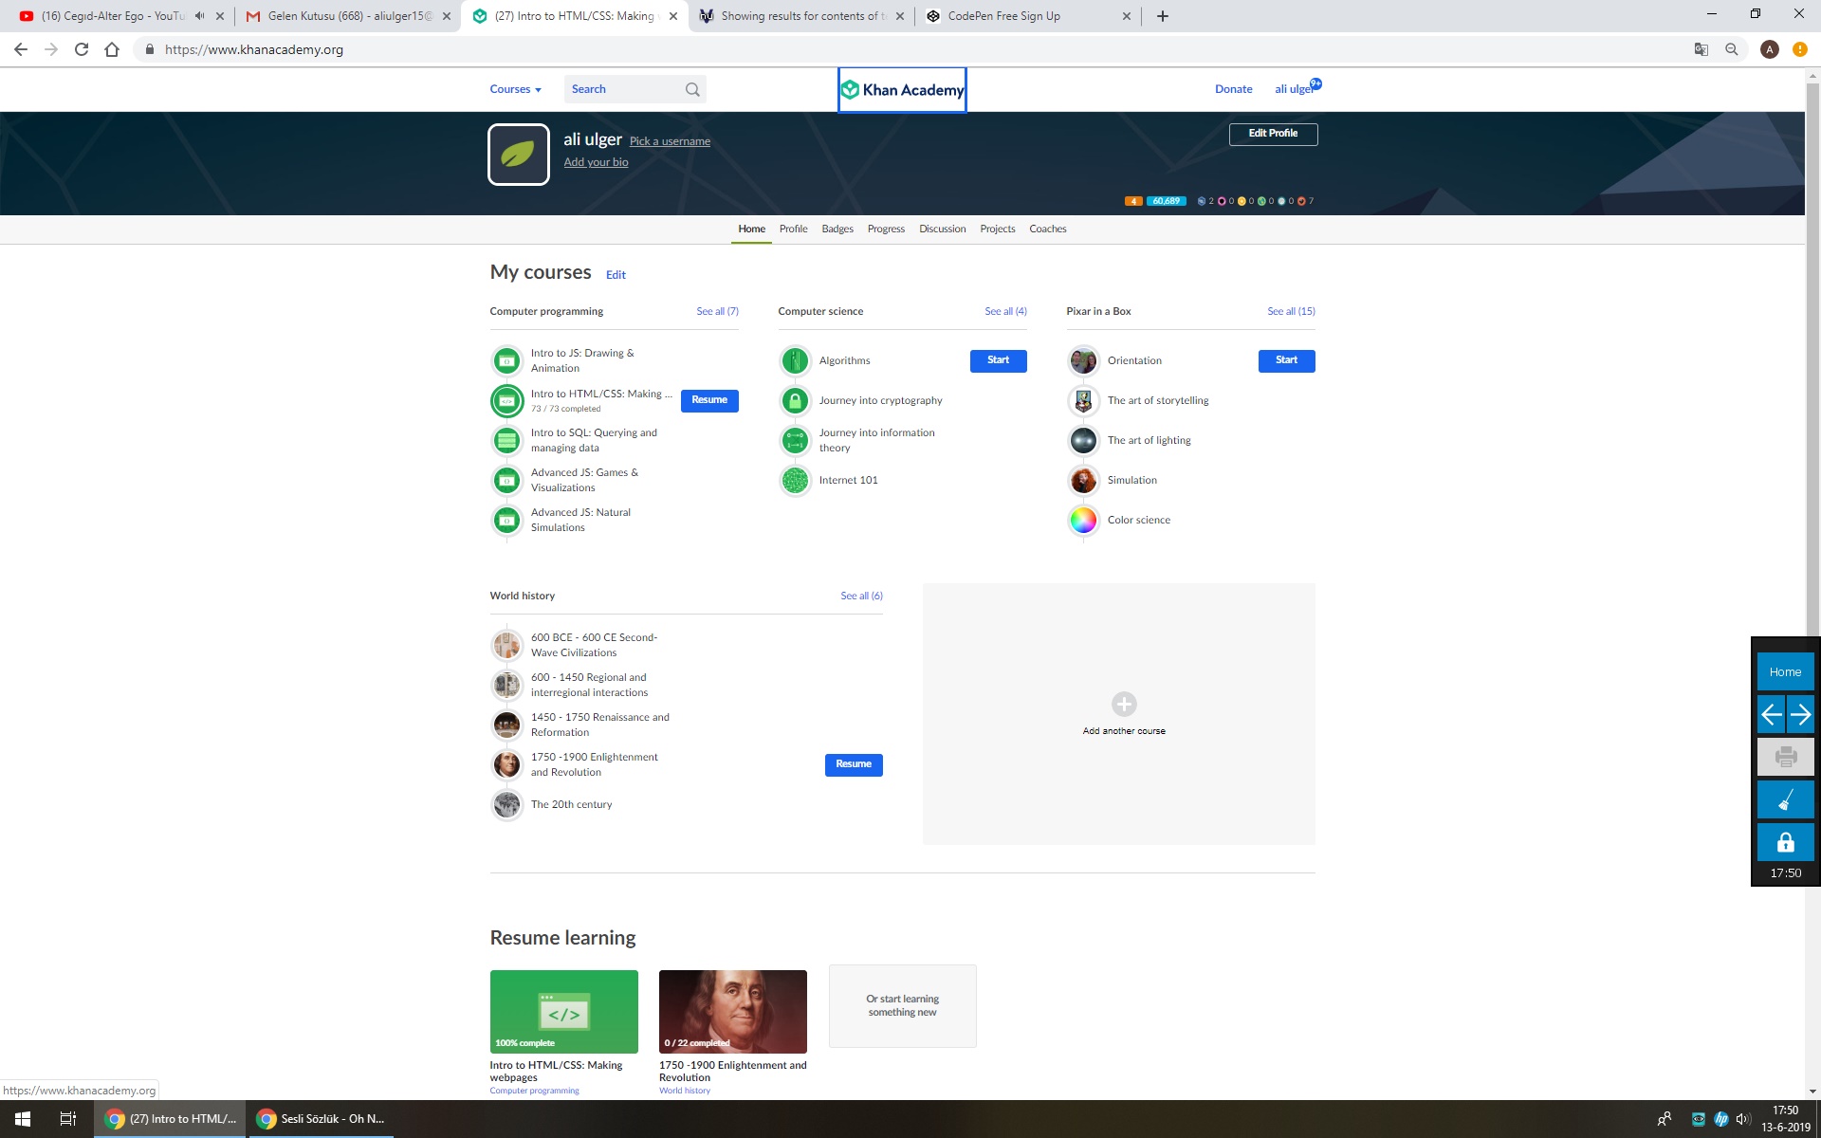Open the Courses dropdown menu
Screen dimensions: 1821x1138
515,89
